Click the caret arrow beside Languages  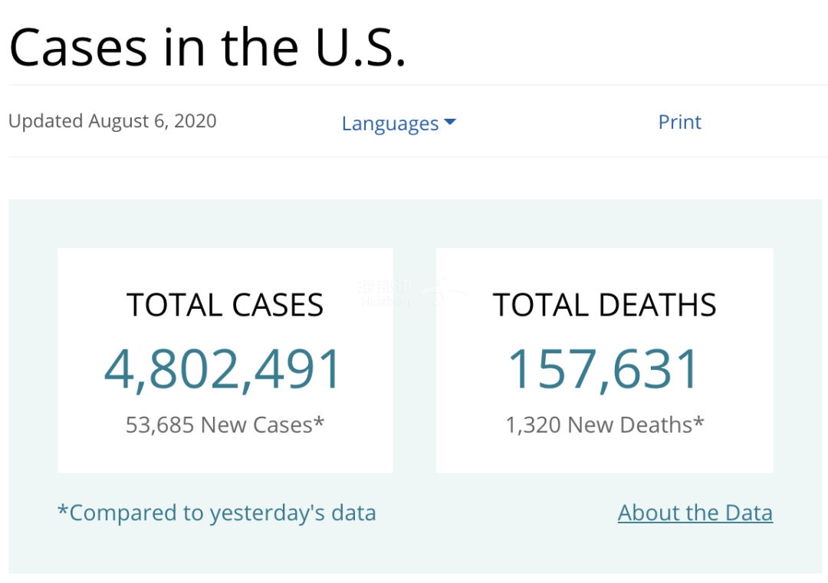tap(450, 123)
